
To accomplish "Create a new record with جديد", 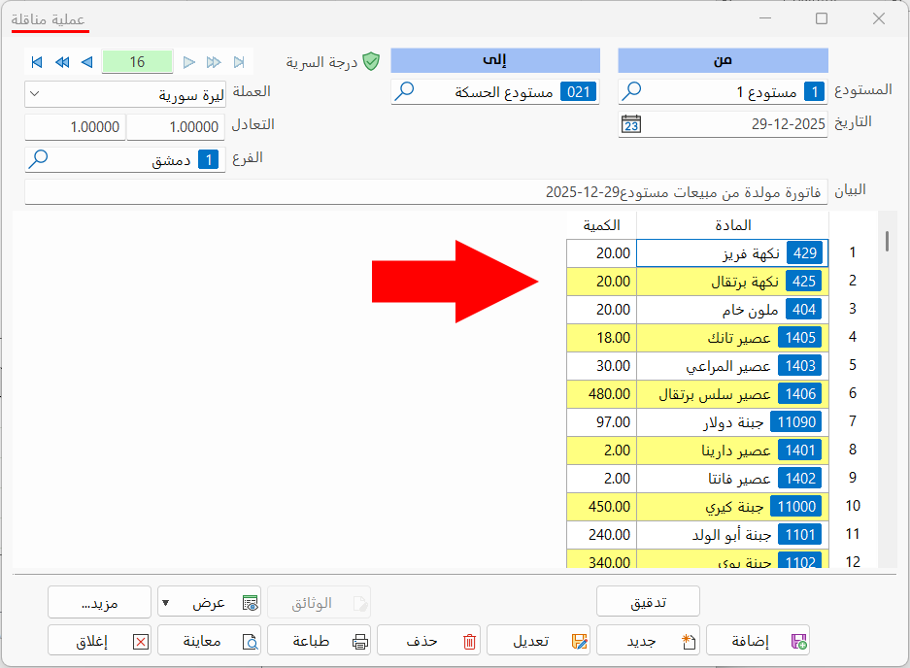I will pos(648,640).
